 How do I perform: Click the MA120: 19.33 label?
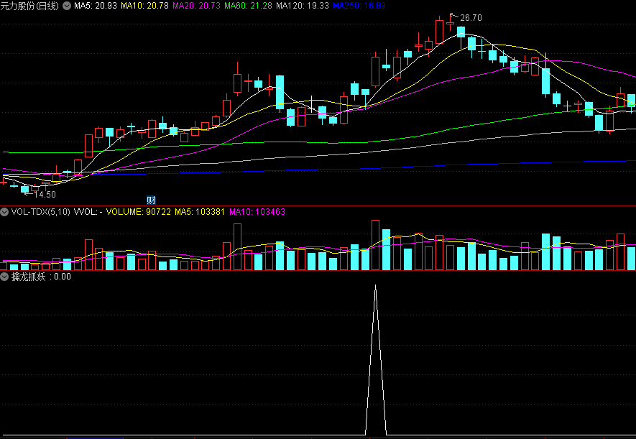pos(303,6)
